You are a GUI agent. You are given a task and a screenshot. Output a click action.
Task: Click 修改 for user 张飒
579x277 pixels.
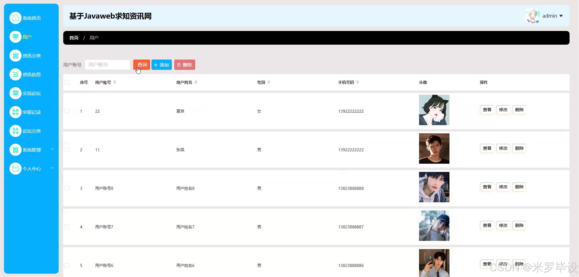(503, 148)
